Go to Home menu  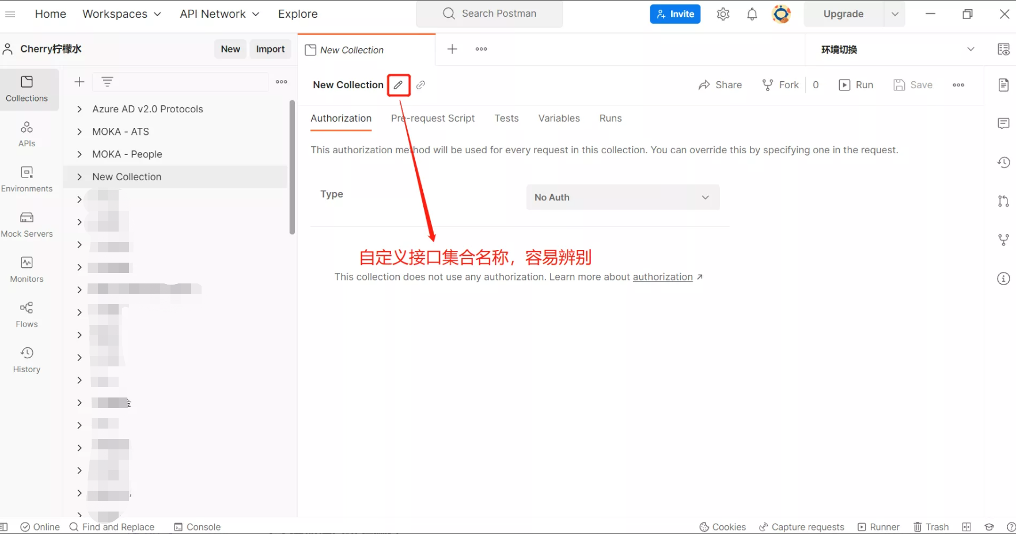tap(51, 14)
